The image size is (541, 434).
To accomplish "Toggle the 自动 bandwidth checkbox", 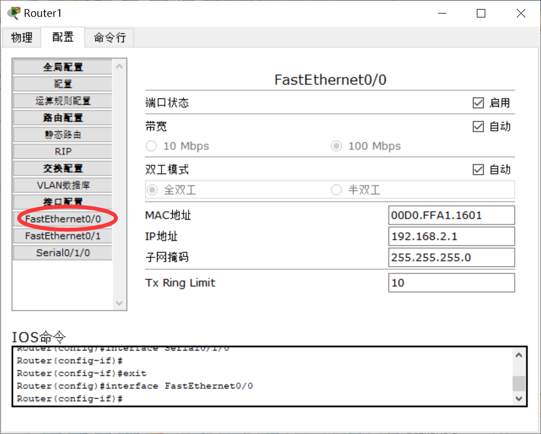I will coord(478,126).
